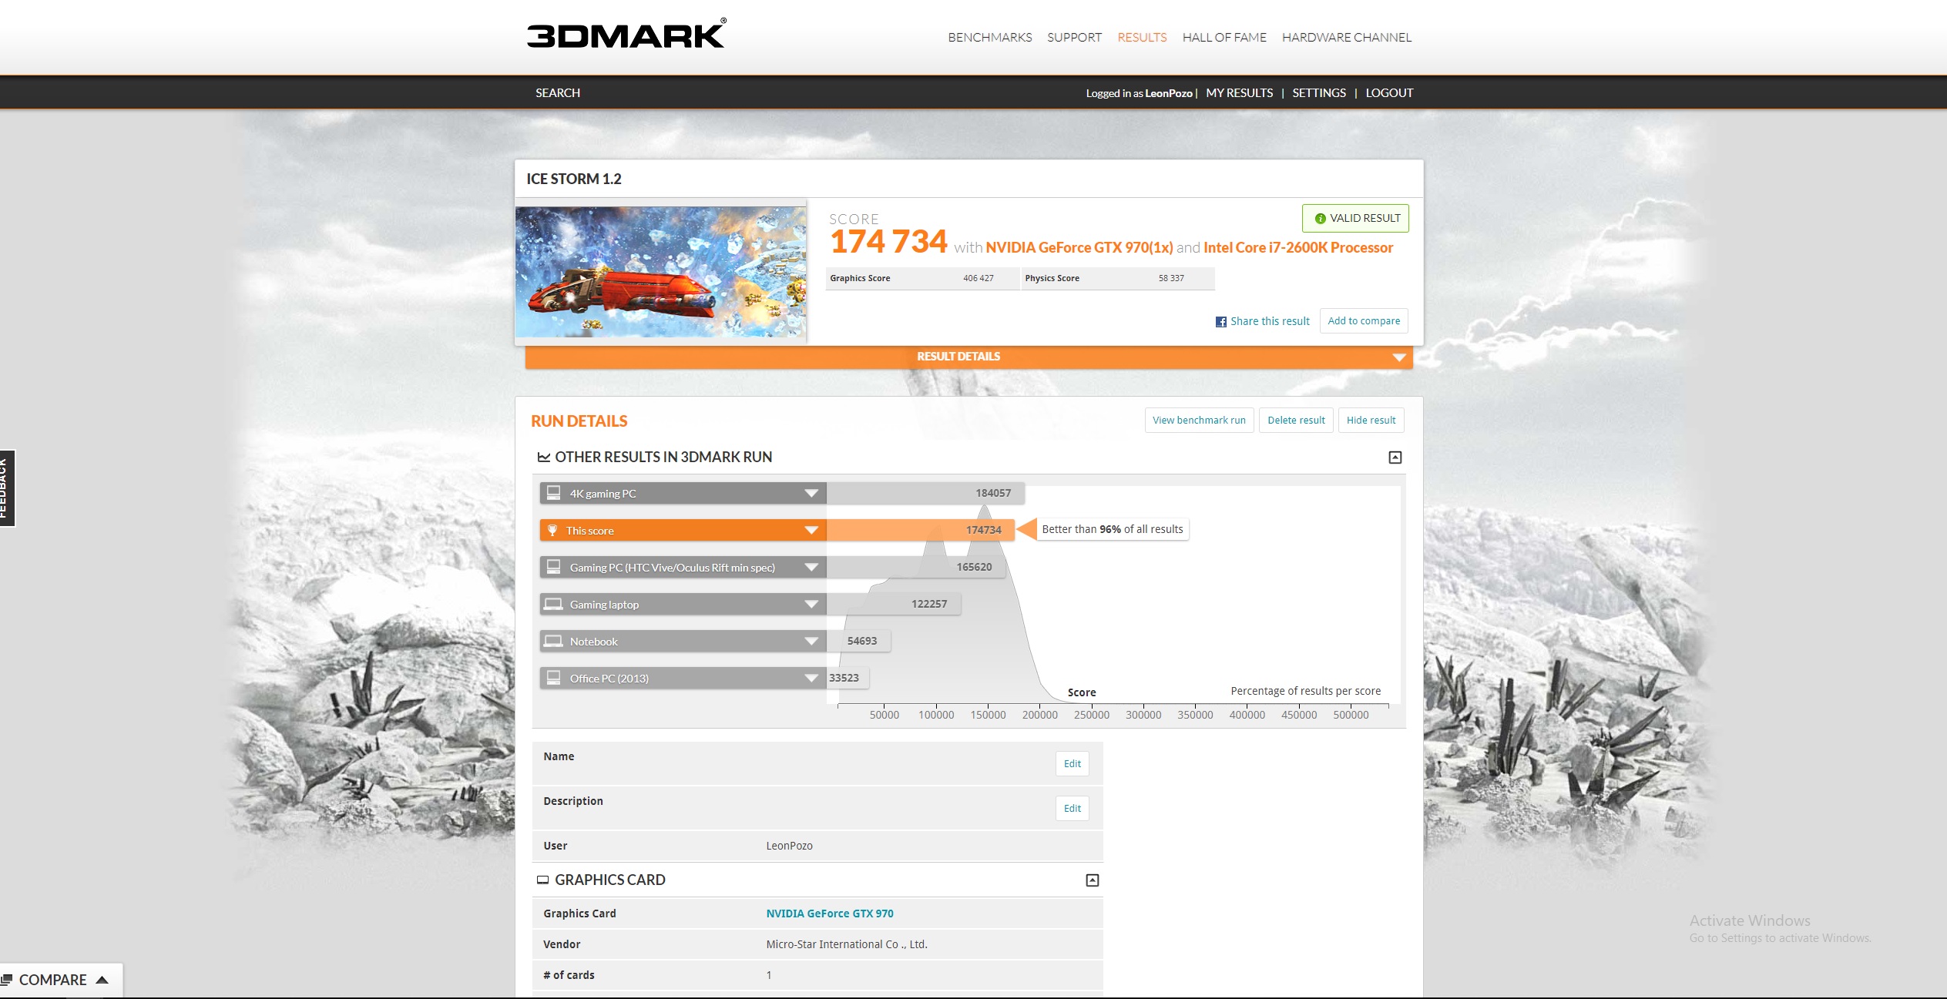
Task: Click the 33523 Office PC score bar
Action: coord(848,678)
